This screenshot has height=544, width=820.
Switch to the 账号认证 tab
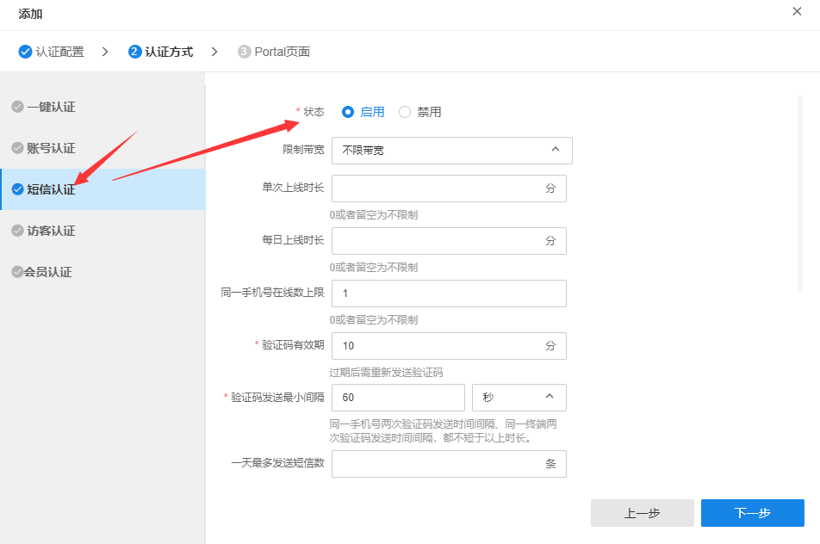coord(52,148)
